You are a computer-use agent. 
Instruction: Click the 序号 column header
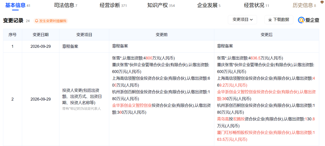12,35
